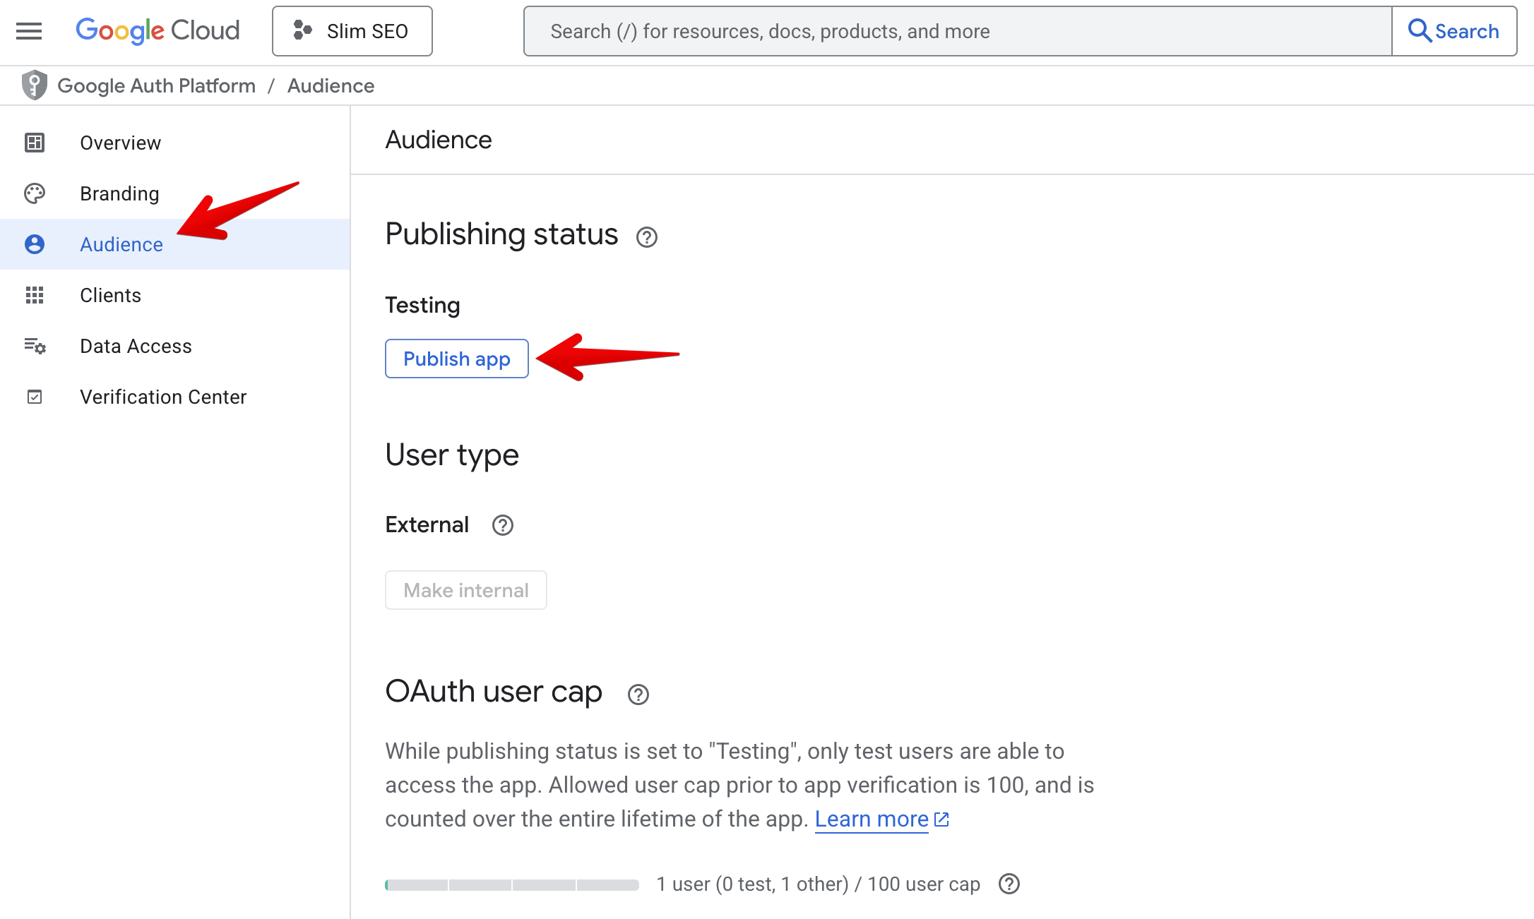
Task: Open the hamburger navigation menu
Action: [29, 31]
